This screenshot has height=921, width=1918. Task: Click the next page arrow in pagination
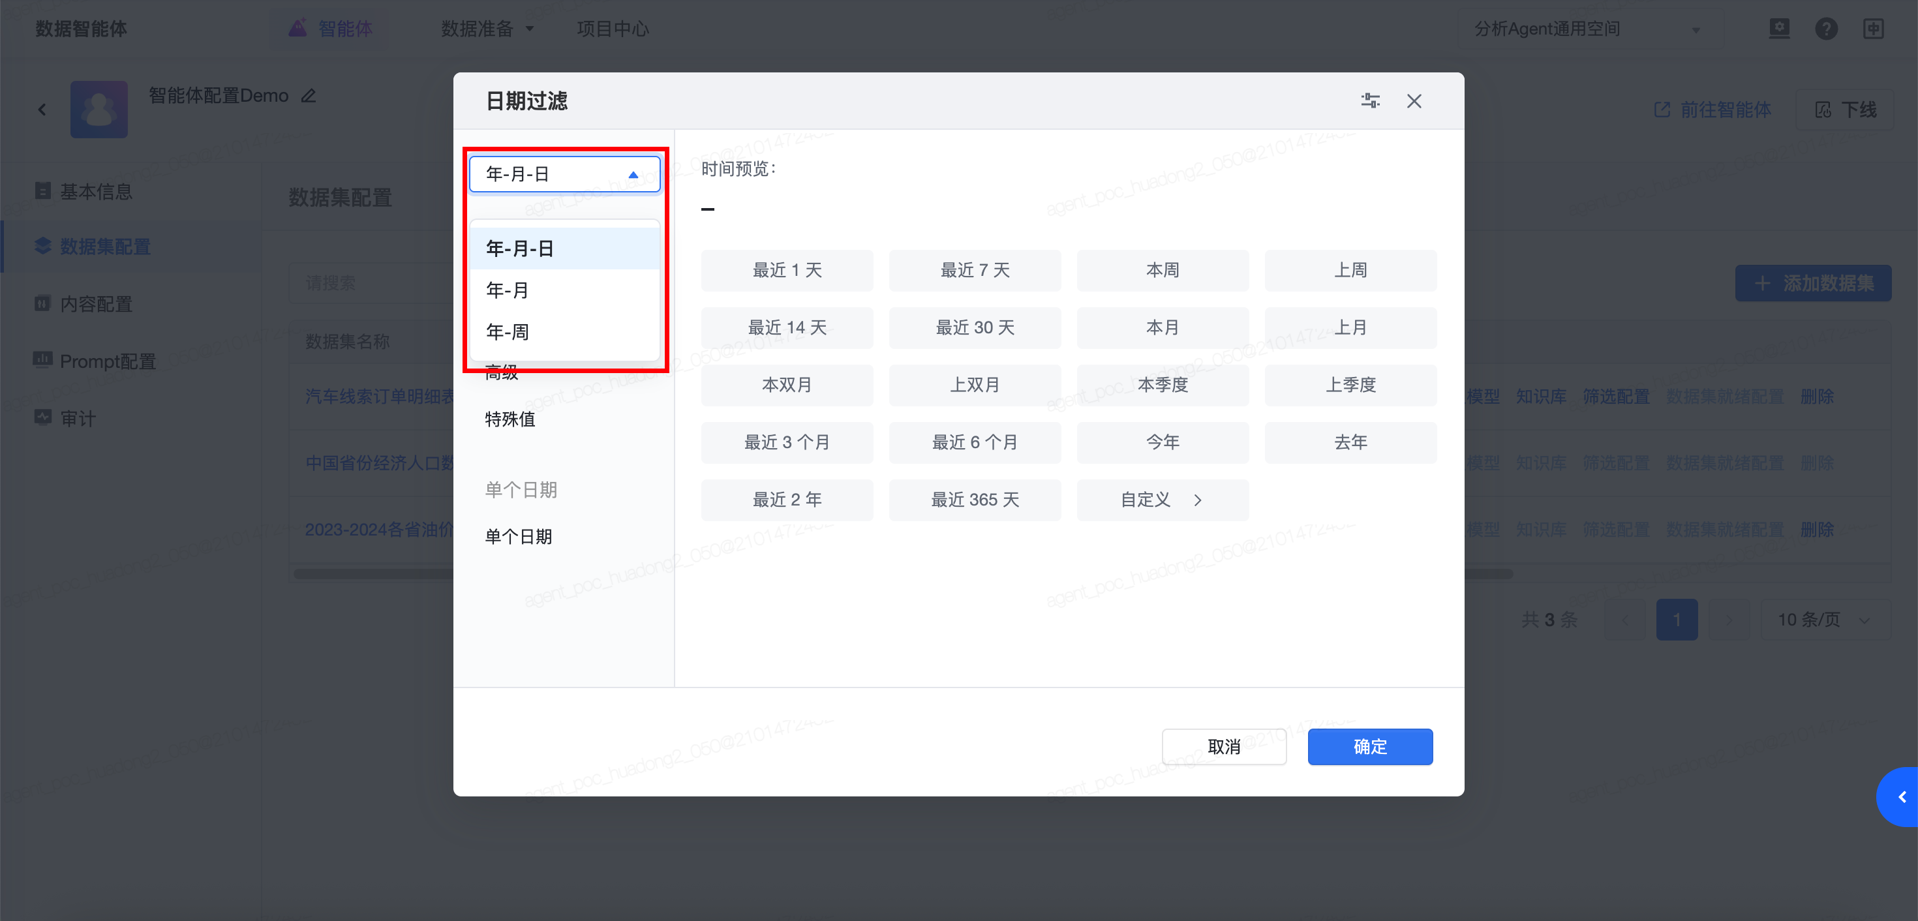click(x=1729, y=620)
